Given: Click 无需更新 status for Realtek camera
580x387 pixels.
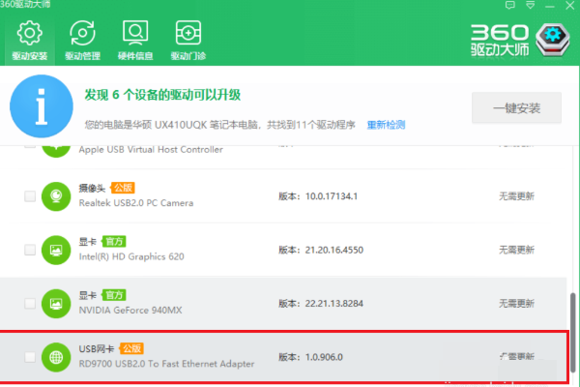Looking at the screenshot, I should pos(516,196).
